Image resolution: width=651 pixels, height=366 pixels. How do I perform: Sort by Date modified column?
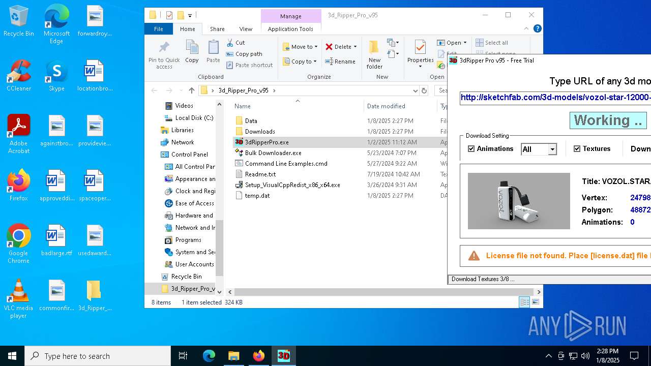(386, 106)
